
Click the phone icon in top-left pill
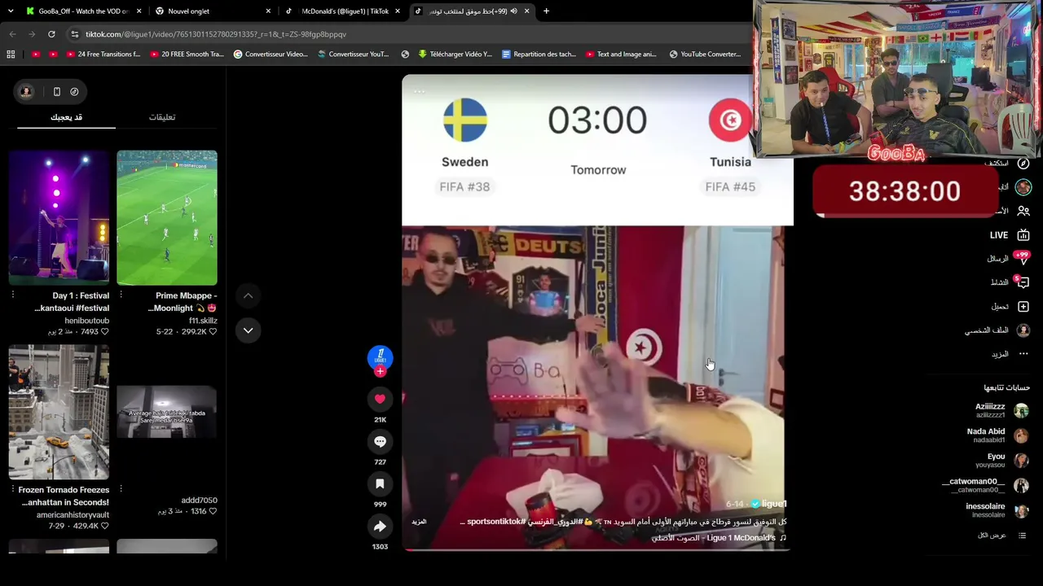(x=57, y=92)
